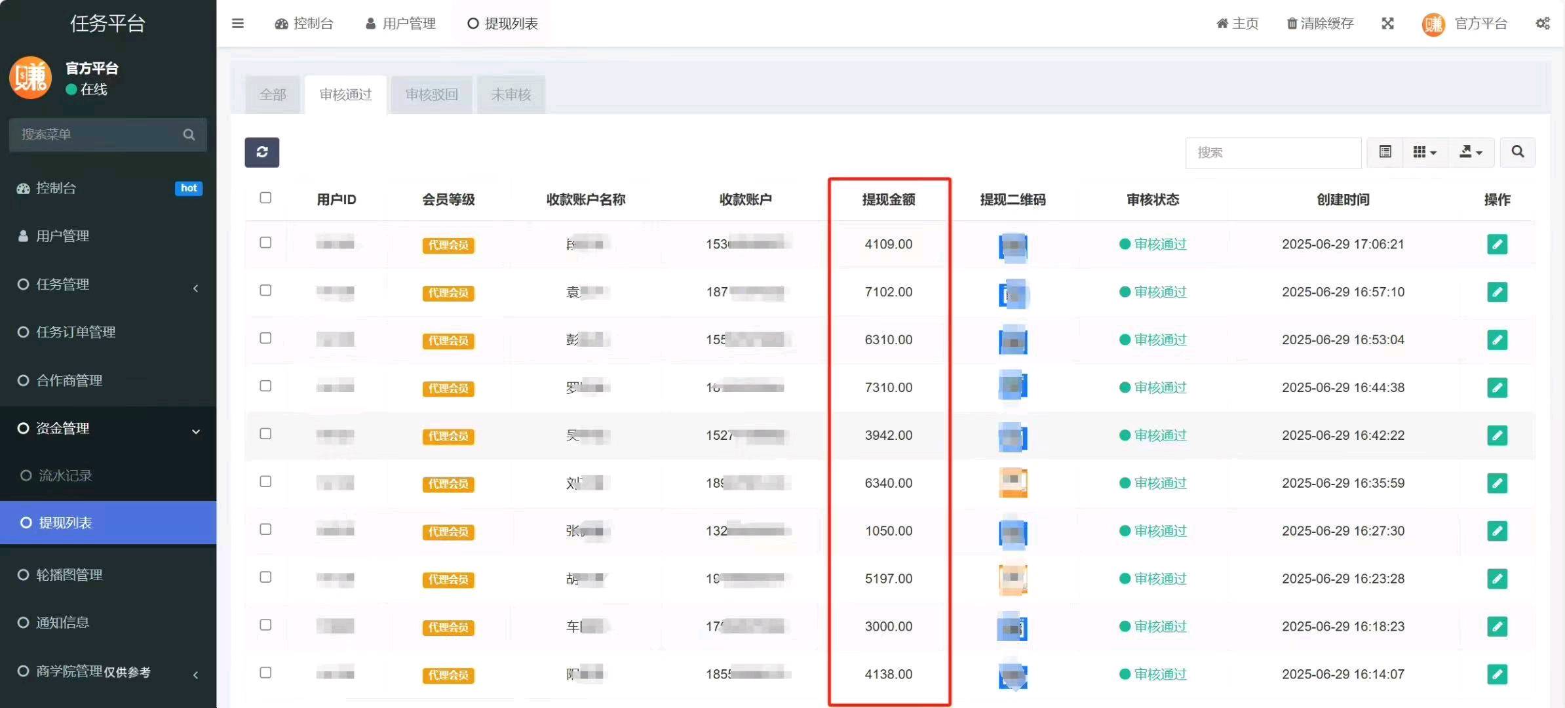Switch to the 审核驳回 tab
The height and width of the screenshot is (708, 1565).
431,95
